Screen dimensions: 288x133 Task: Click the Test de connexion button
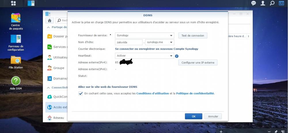193,35
